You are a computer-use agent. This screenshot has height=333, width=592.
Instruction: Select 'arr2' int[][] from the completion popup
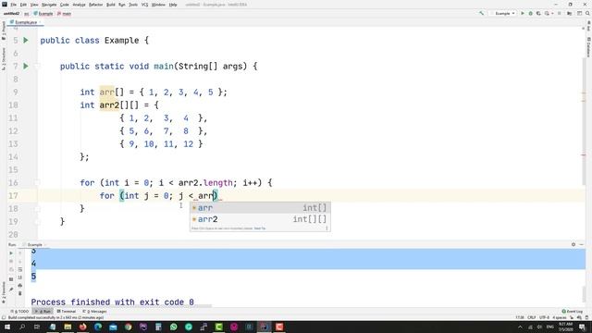coord(260,219)
